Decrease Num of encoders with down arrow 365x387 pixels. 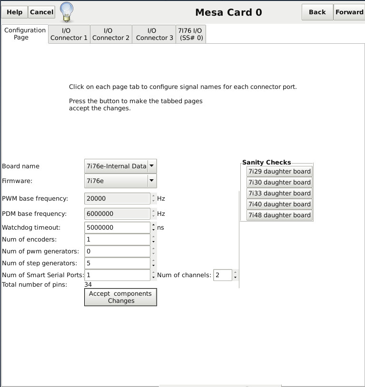(x=153, y=242)
